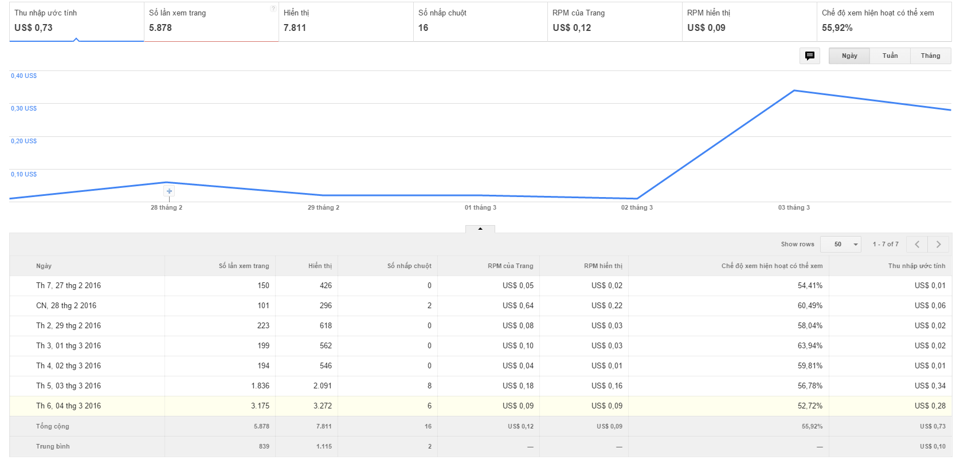This screenshot has width=960, height=460.
Task: Select the Th 6, 04 thg 3 2016 row
Action: [69, 406]
